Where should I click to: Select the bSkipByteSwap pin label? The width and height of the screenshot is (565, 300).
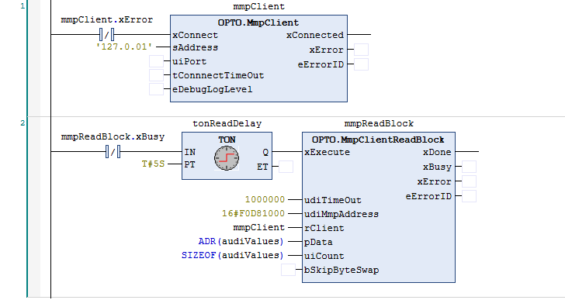[341, 270]
